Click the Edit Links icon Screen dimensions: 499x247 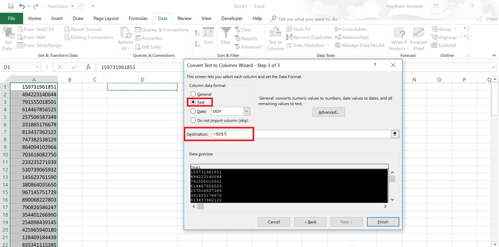[138, 47]
